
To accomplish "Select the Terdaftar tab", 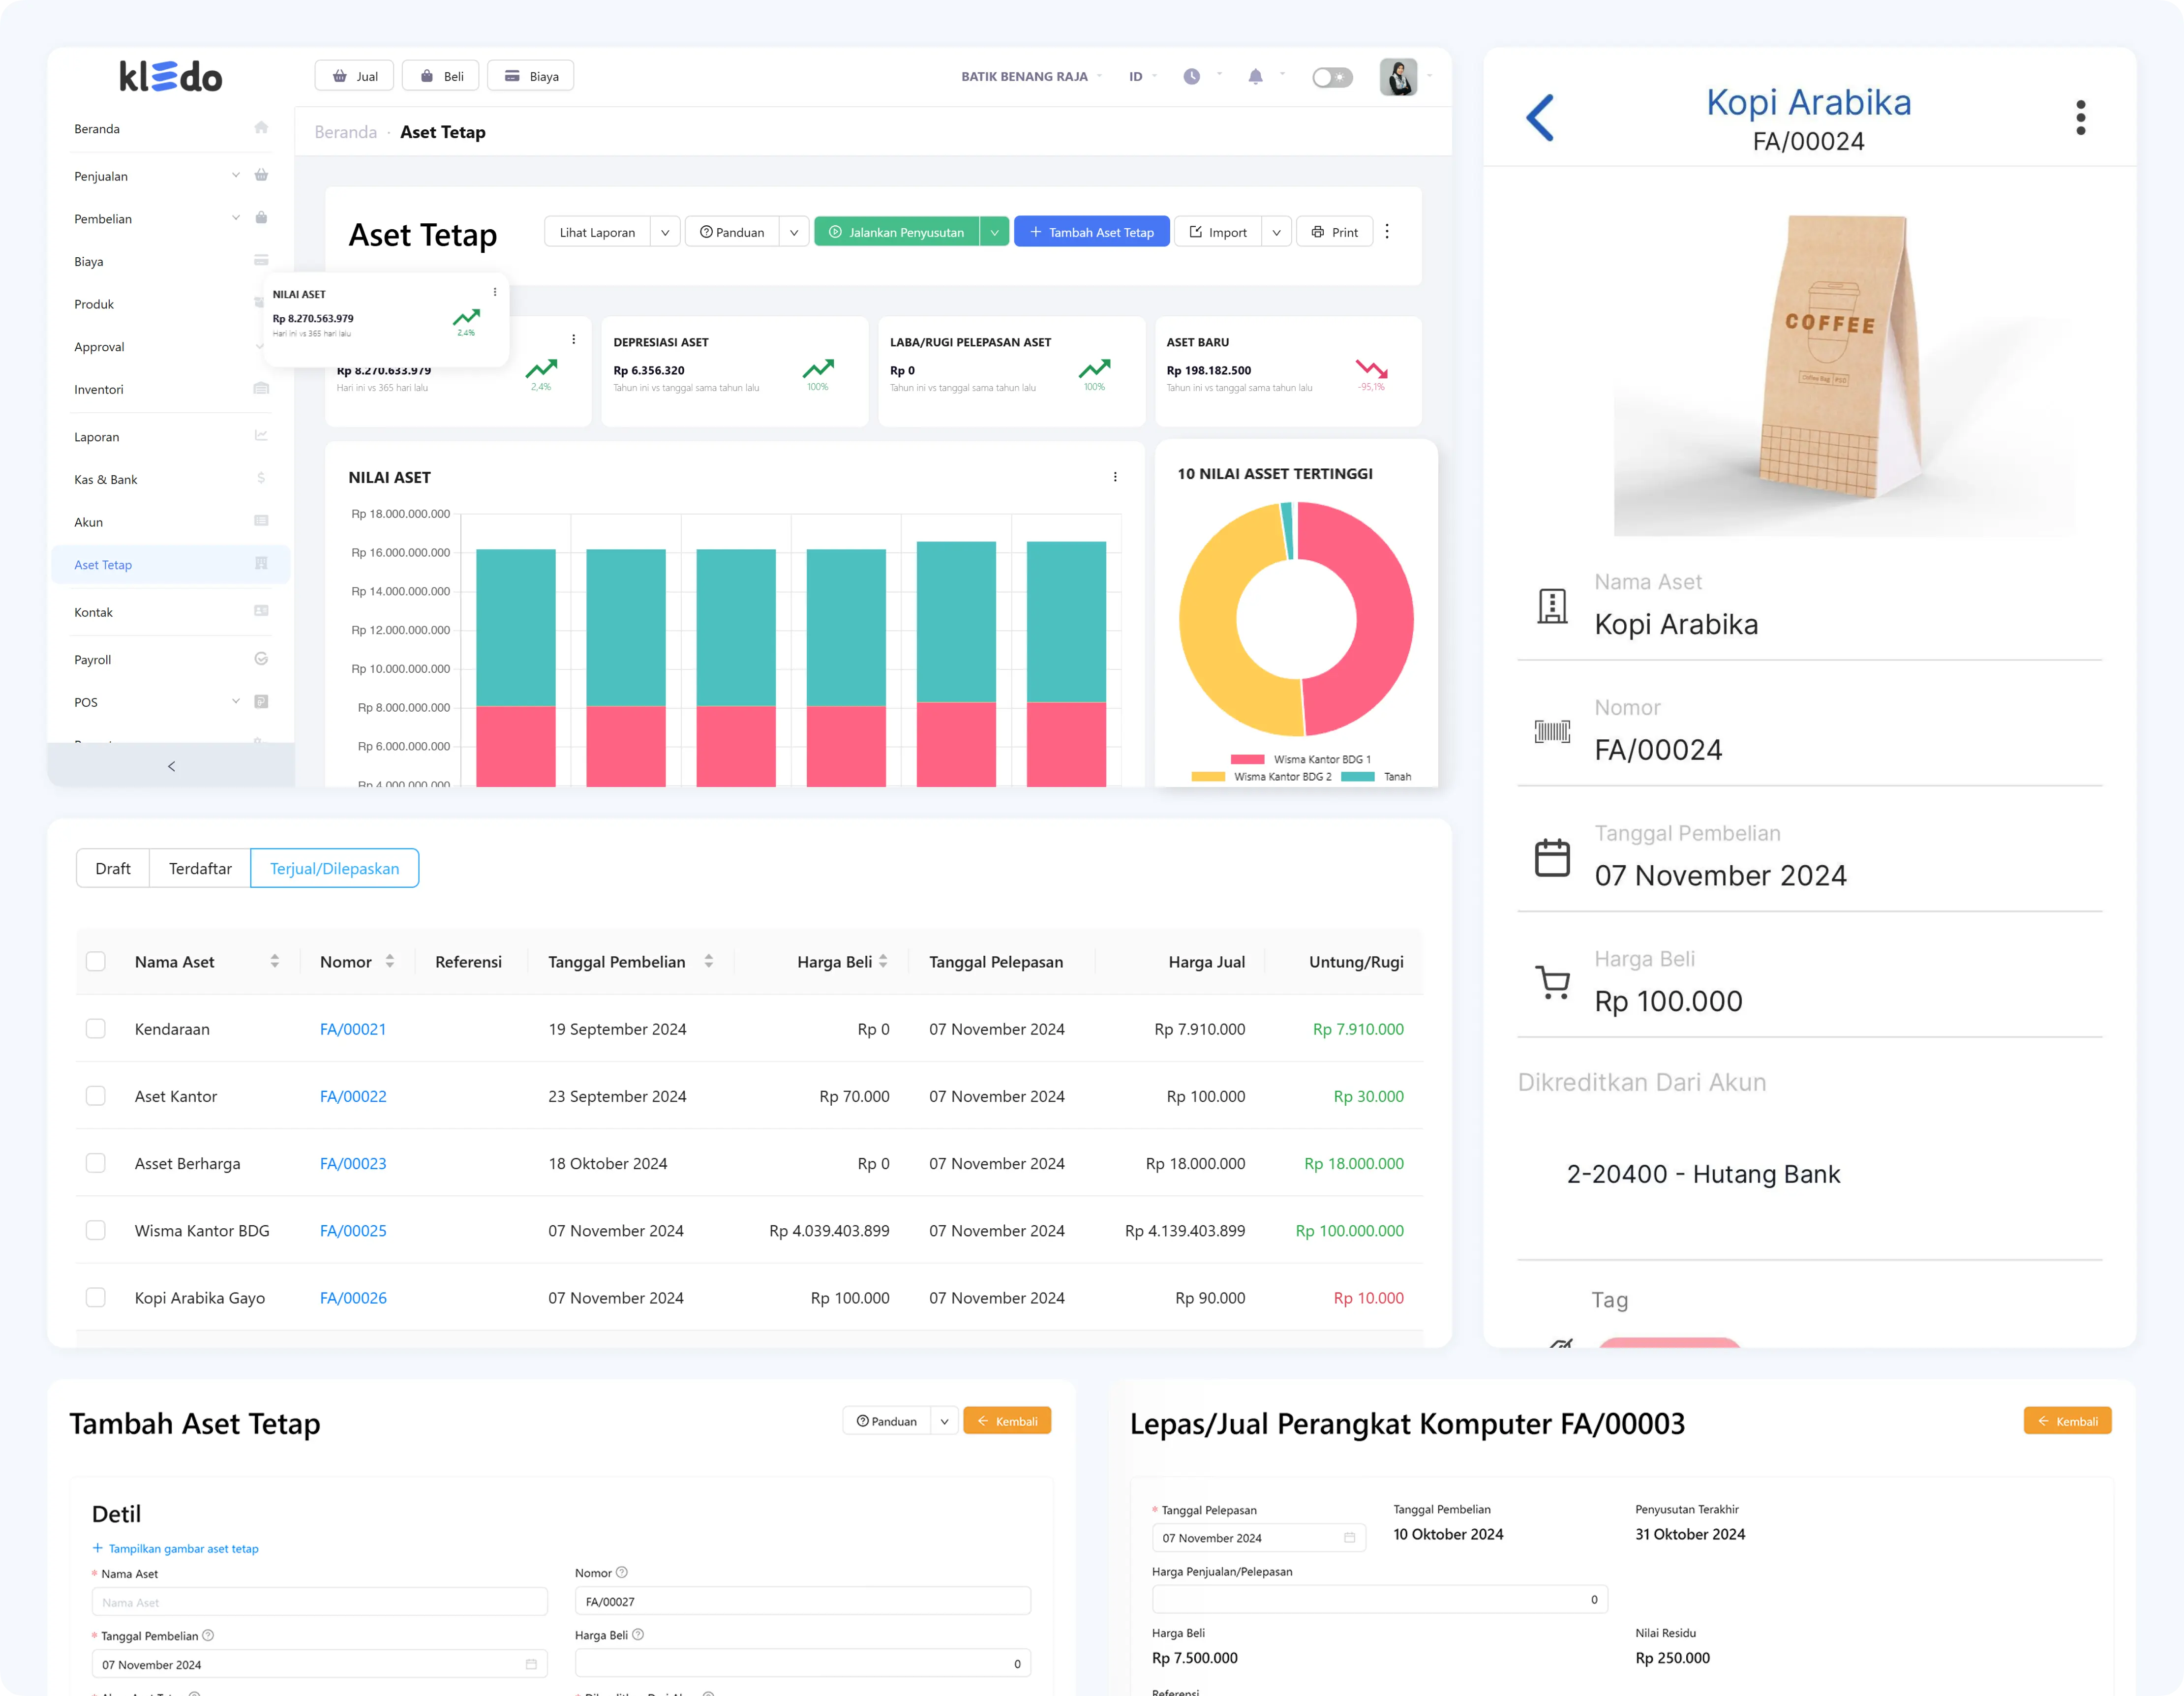I will coord(200,868).
